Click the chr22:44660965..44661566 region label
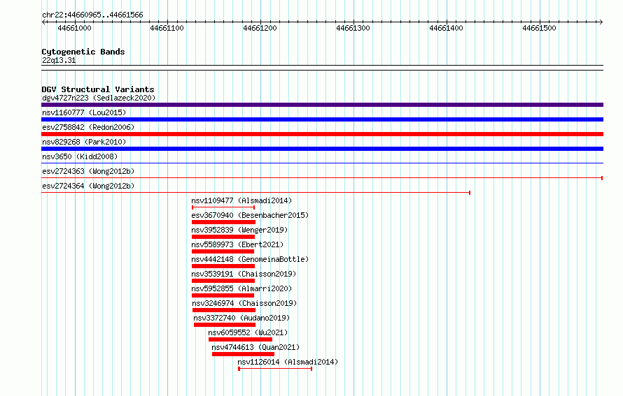This screenshot has width=623, height=396. 92,15
